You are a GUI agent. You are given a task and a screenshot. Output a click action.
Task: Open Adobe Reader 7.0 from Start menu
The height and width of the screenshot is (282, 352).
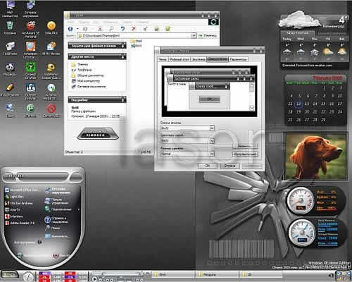pyautogui.click(x=20, y=223)
